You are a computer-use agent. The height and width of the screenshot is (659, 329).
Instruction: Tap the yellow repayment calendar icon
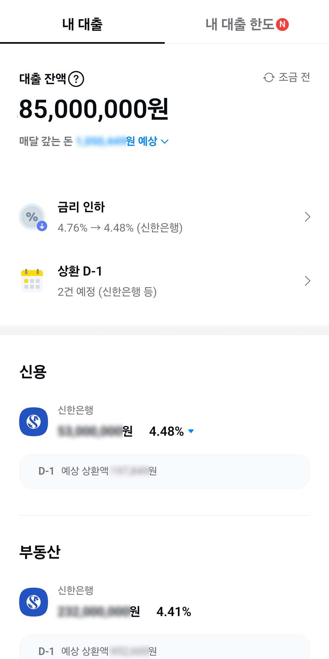tap(32, 281)
